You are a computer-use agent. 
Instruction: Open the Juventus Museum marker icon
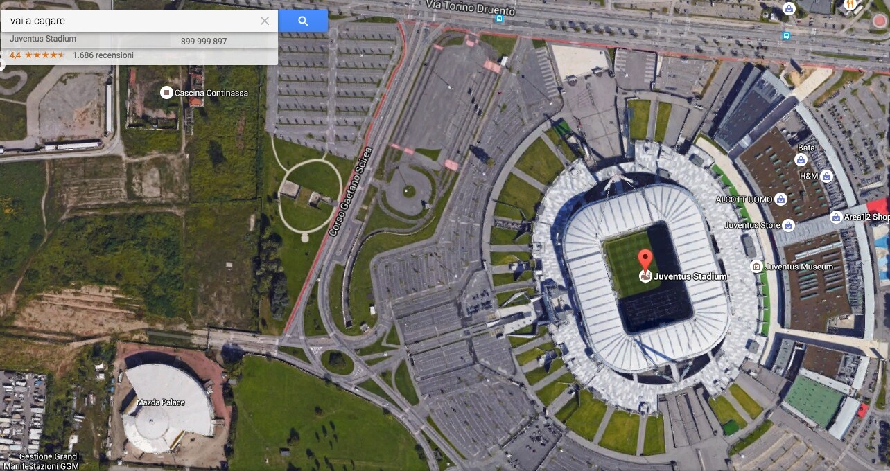tap(756, 267)
